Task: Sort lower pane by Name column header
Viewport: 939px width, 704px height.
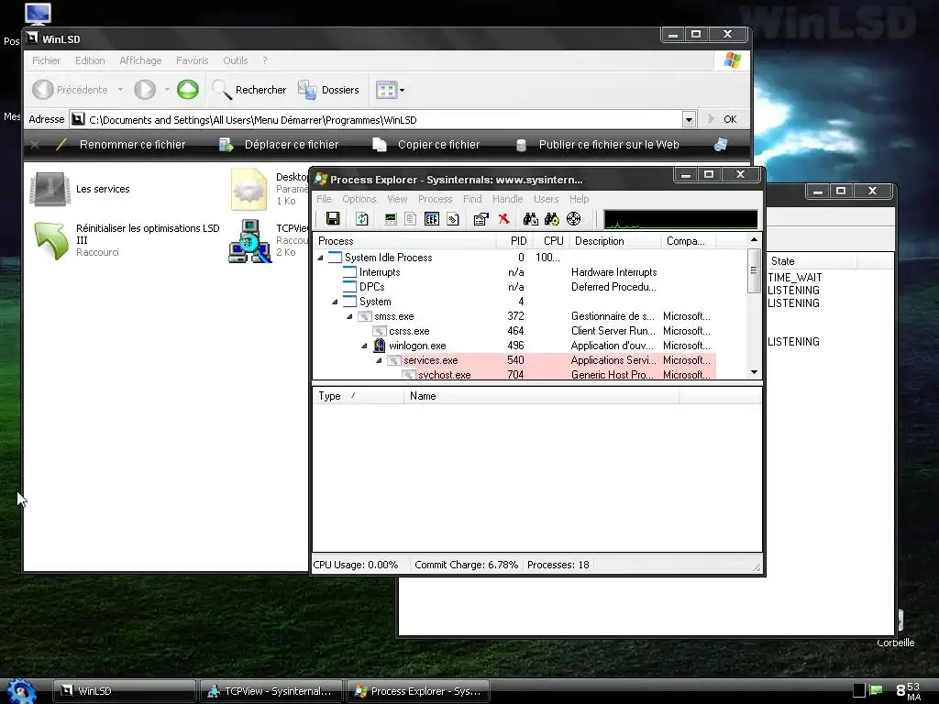Action: [541, 396]
